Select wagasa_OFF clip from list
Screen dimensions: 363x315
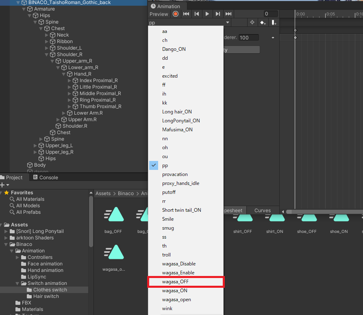coord(186,282)
